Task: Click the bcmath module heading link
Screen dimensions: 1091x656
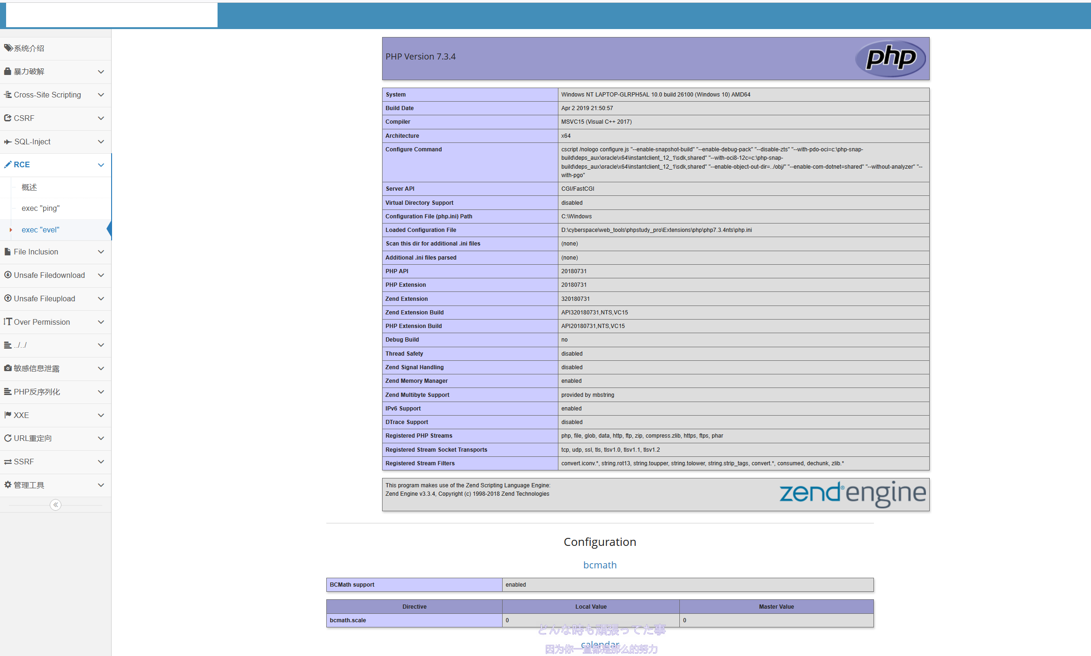Action: point(600,565)
